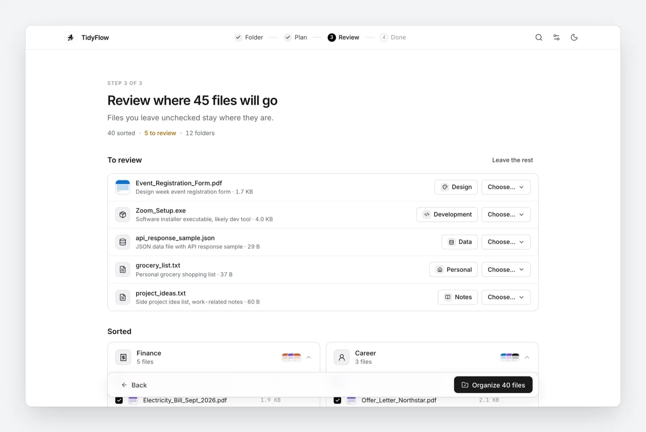
Task: Select the api_response_sample.json file name
Action: [175, 238]
